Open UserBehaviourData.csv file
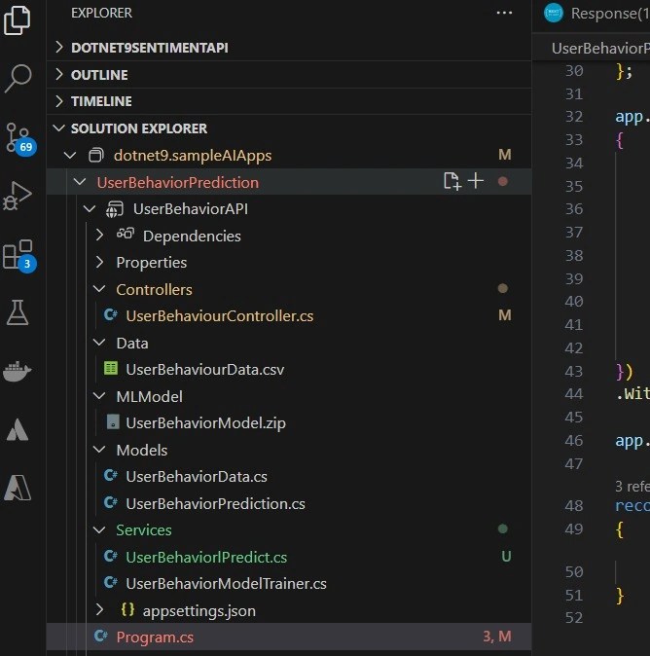650x656 pixels. pos(205,370)
